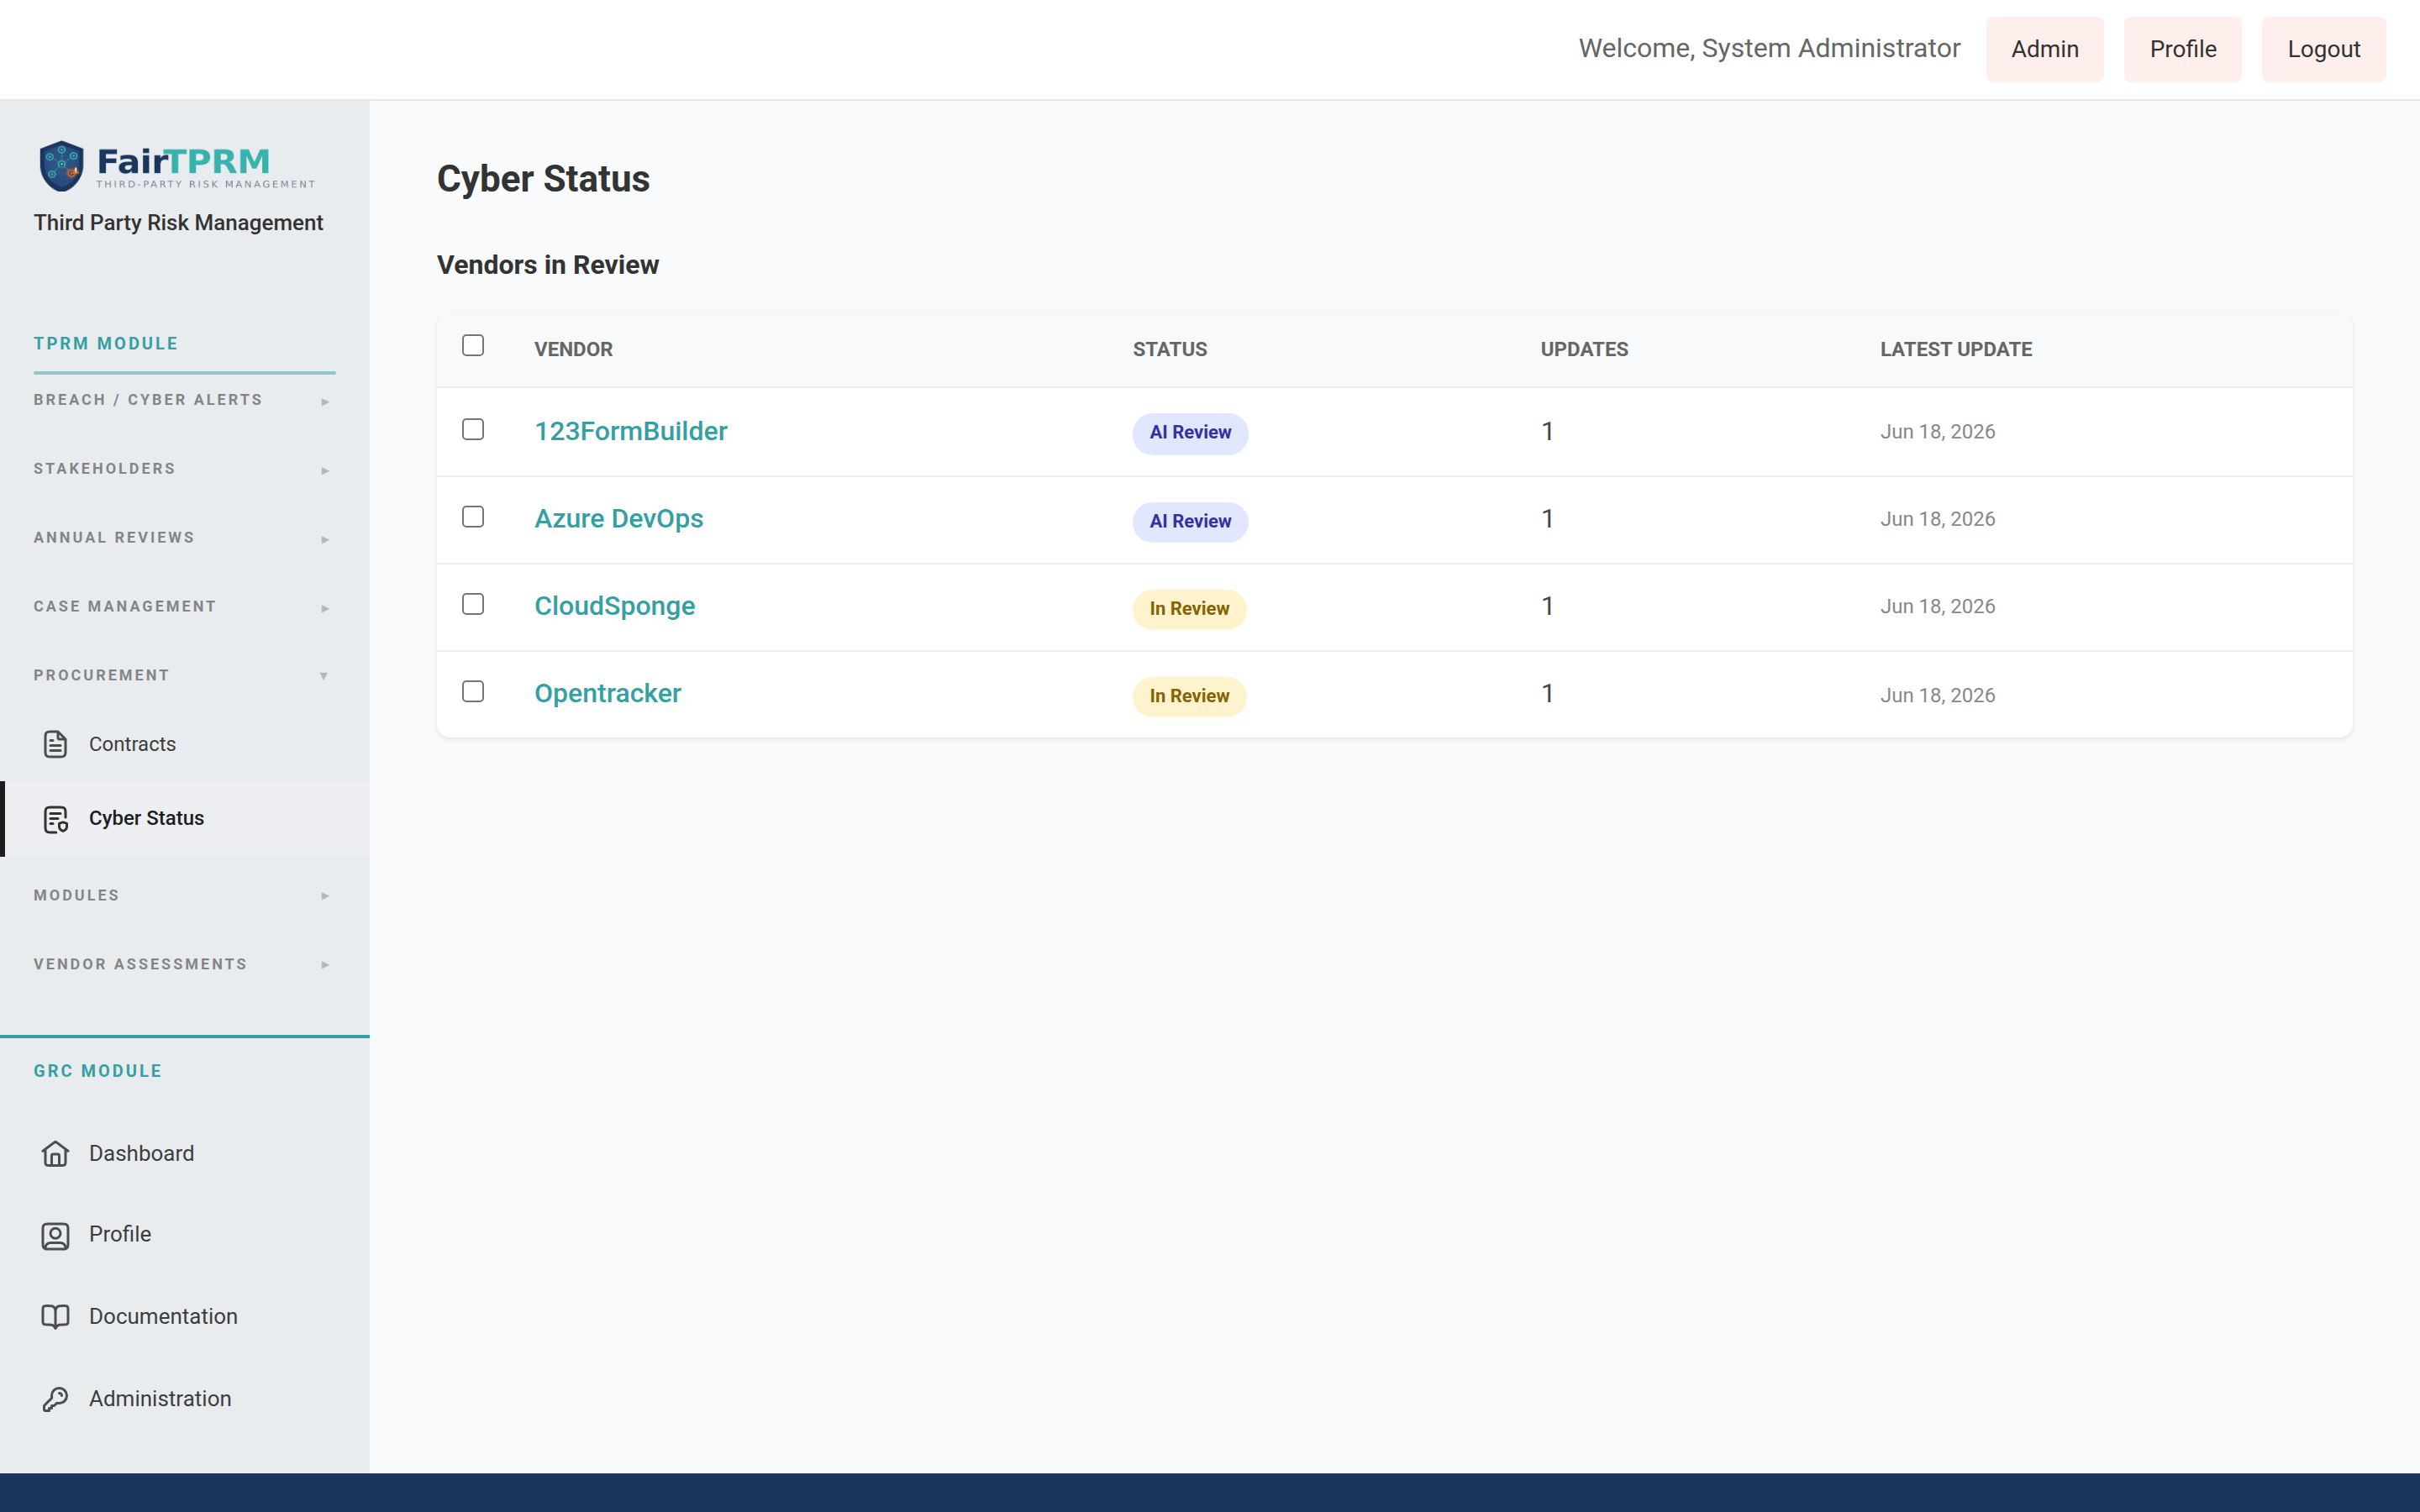Click Opentracker's In Review status badge

pos(1189,696)
